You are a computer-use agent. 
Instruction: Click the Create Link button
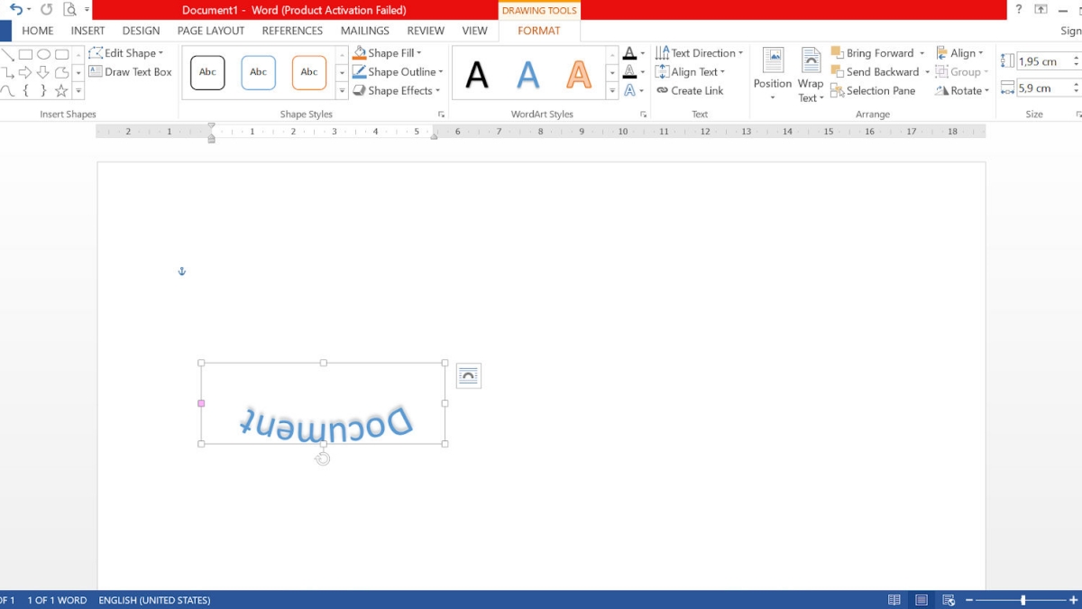click(690, 91)
